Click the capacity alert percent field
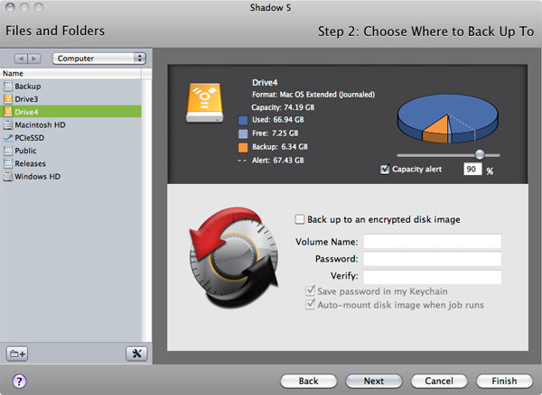 pyautogui.click(x=472, y=169)
